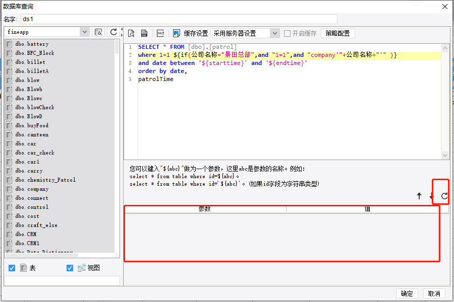Screen dimensions: 454x302
Task: Open the 采用服务器设置 dropdown
Action: pyautogui.click(x=275, y=34)
